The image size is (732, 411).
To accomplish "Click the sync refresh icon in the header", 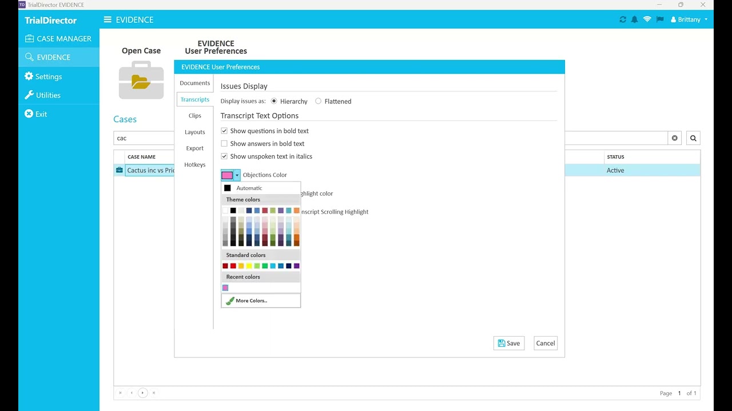I will pos(623,19).
